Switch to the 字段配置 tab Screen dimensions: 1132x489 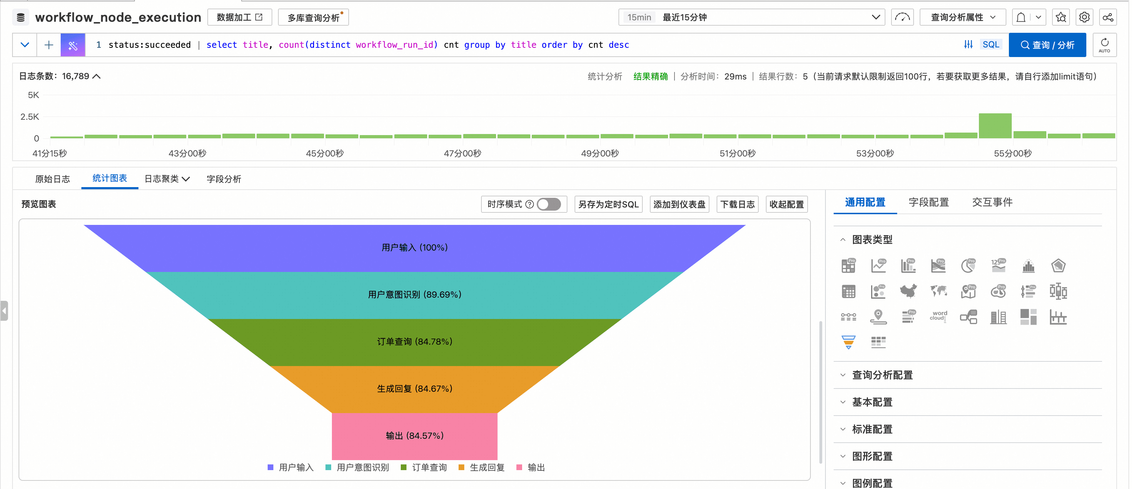coord(928,202)
